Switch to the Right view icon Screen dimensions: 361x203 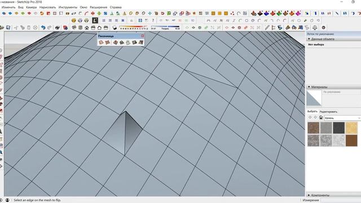pos(93,28)
